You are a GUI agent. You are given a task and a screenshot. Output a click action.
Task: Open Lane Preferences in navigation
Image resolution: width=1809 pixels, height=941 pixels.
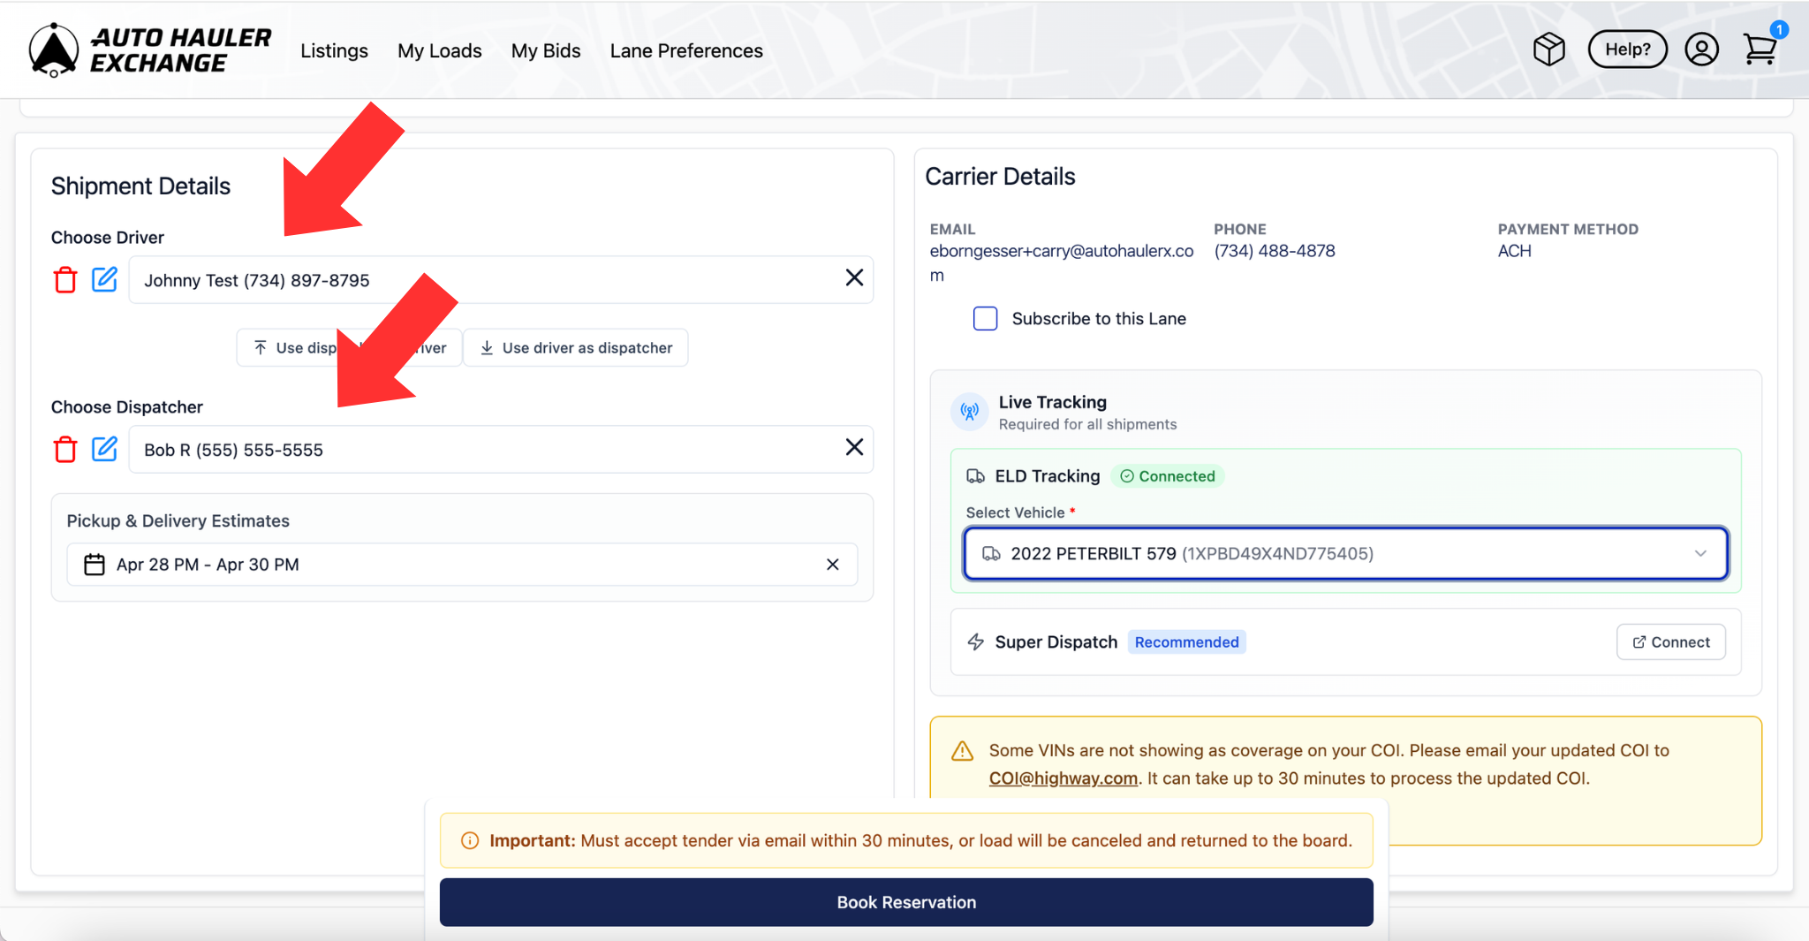coord(686,50)
